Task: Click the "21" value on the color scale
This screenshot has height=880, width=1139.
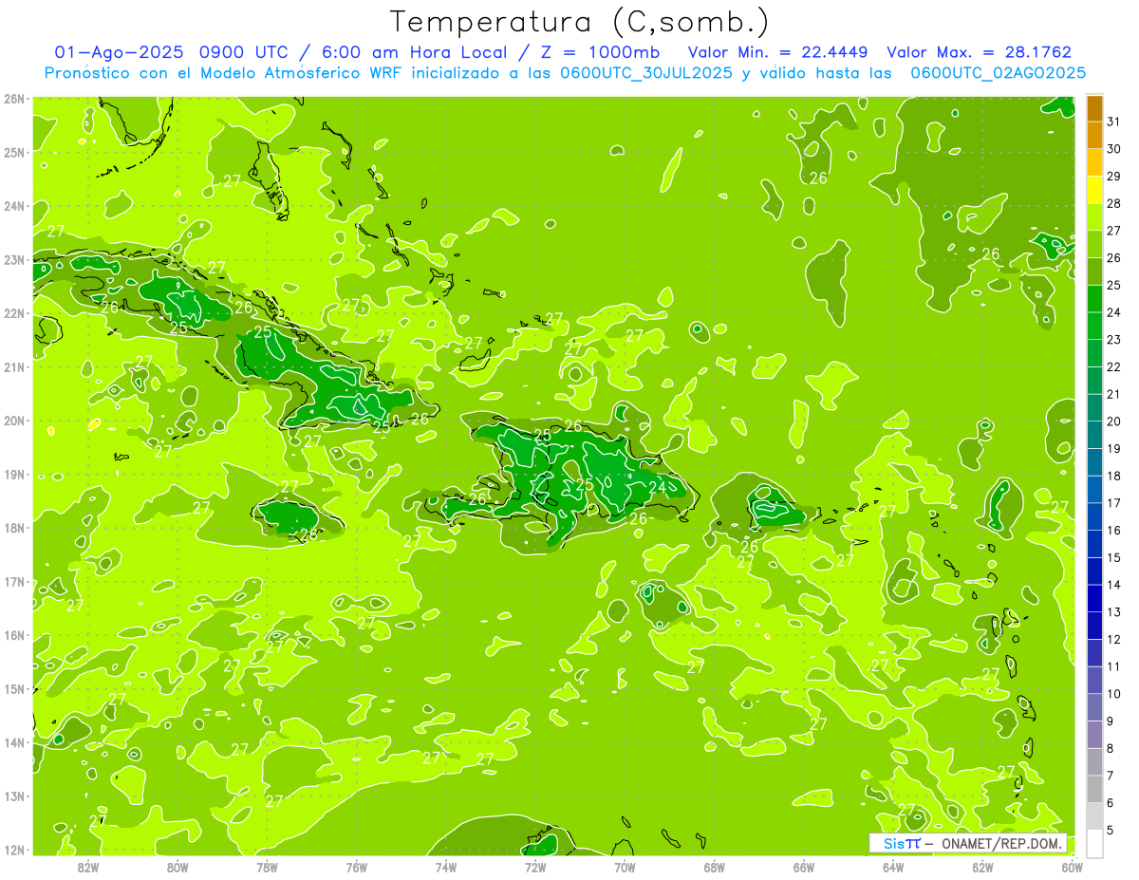Action: tap(1113, 394)
